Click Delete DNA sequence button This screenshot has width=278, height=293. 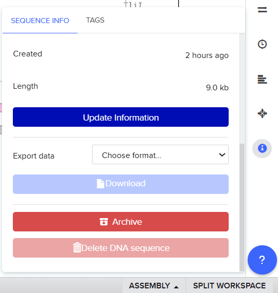tap(121, 248)
